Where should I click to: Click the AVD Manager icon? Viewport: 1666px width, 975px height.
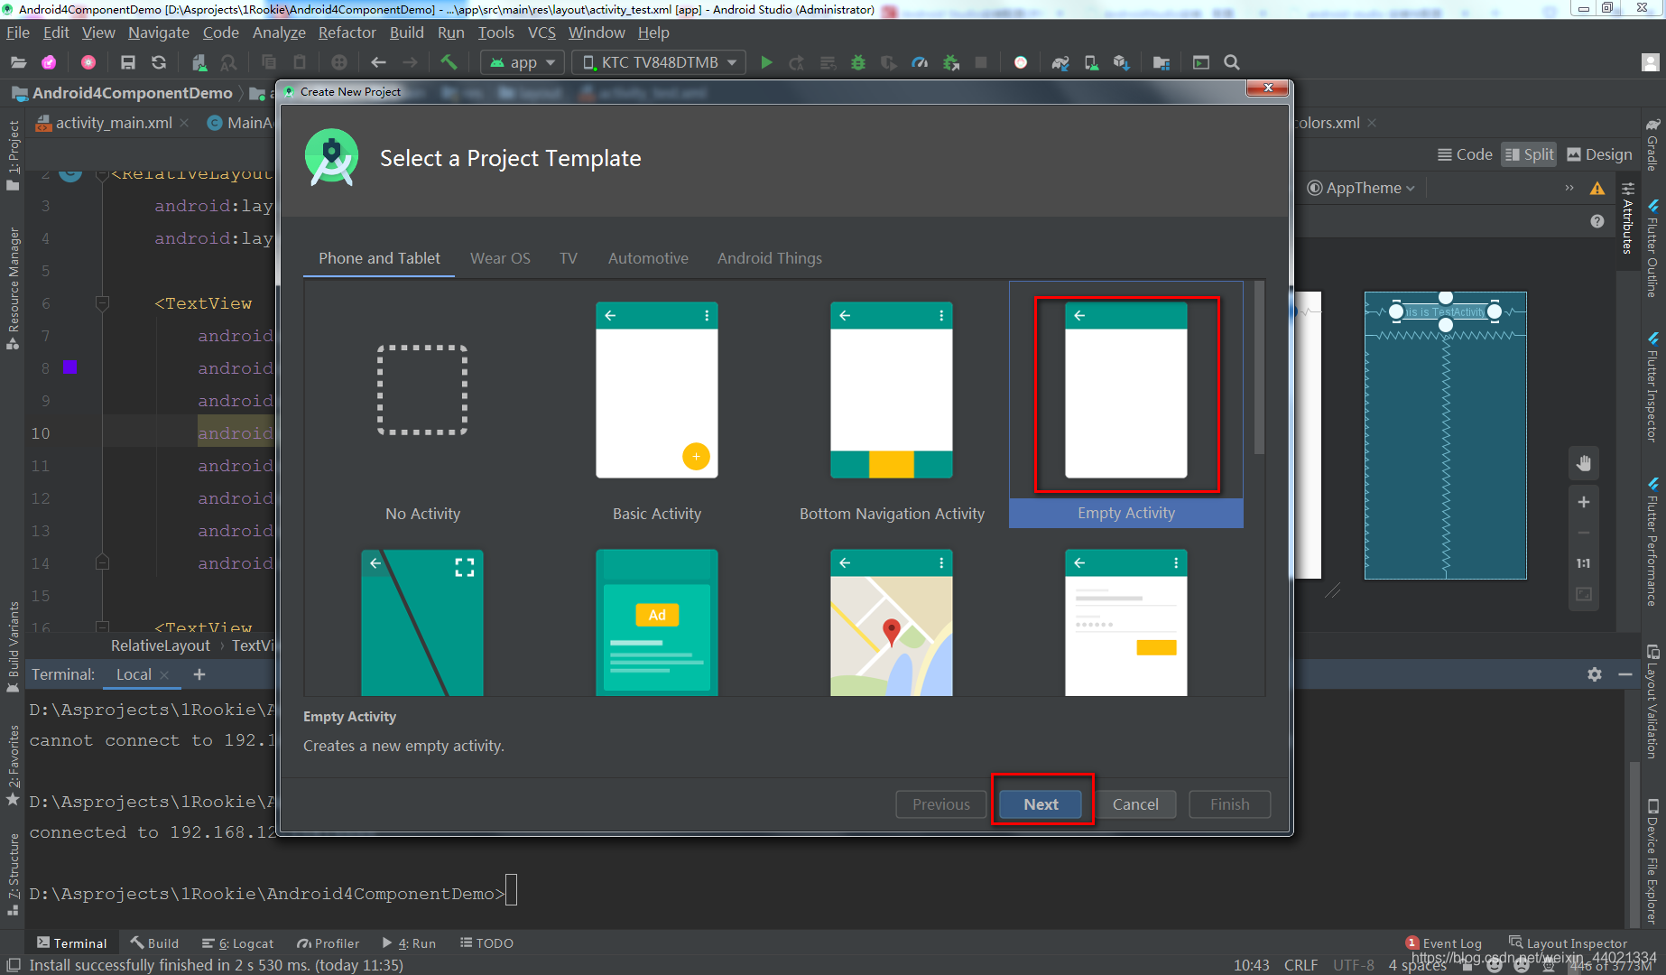(x=1091, y=62)
